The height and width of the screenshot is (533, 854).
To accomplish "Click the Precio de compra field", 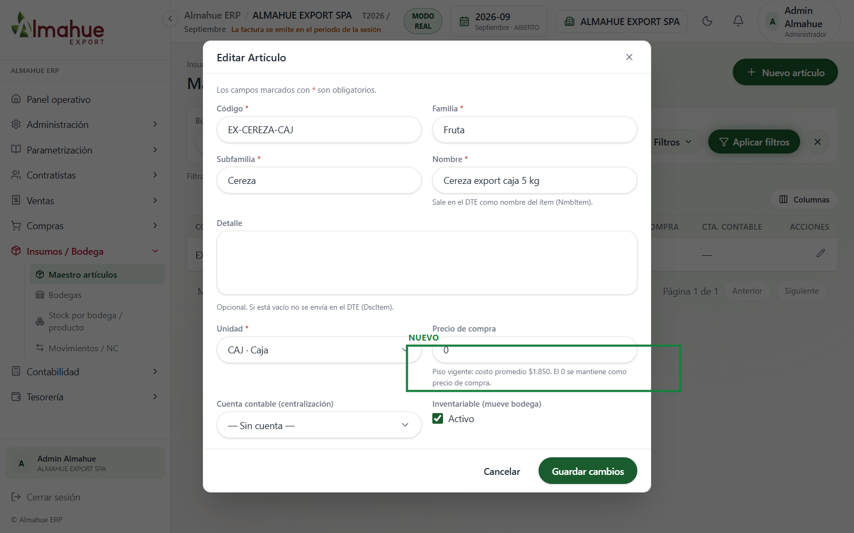I will click(x=535, y=350).
